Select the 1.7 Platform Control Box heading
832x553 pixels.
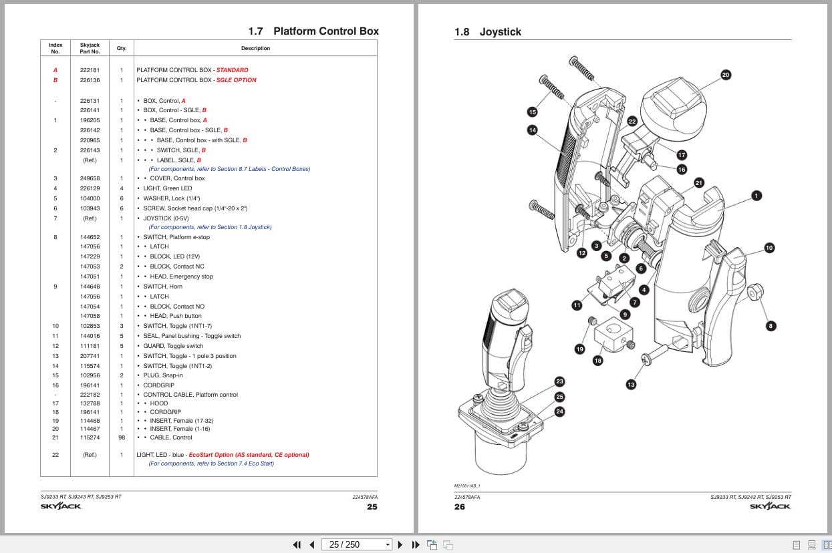tap(313, 31)
